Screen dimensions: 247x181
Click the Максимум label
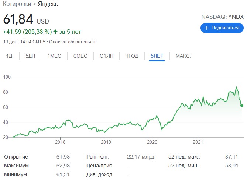(x=16, y=166)
